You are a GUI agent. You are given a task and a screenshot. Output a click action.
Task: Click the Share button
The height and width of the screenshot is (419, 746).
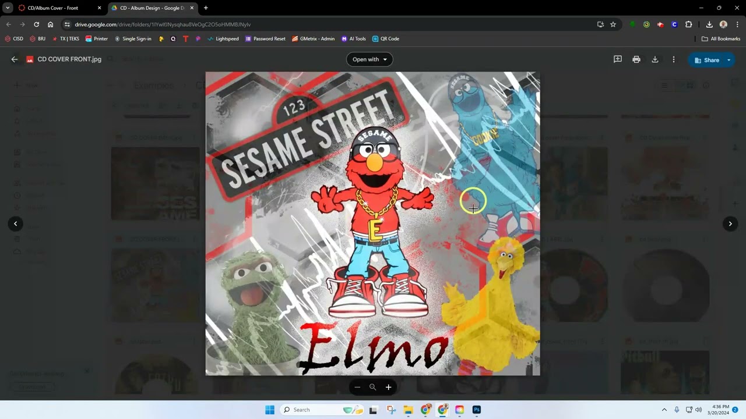[706, 60]
